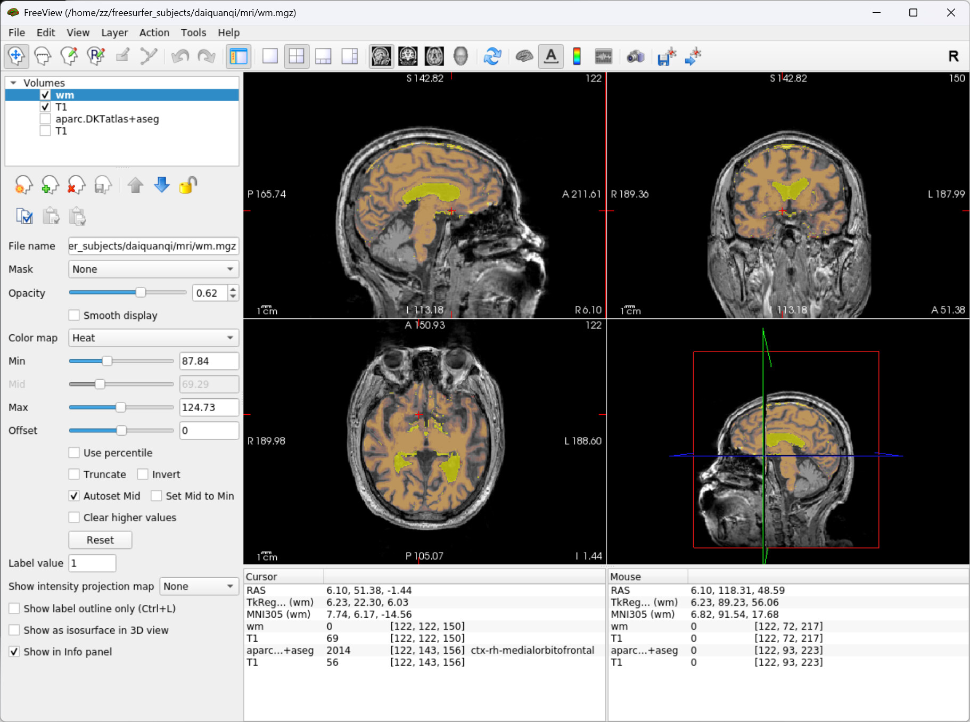Viewport: 970px width, 722px height.
Task: Select the Navigate tool in the toolbar
Action: 16,56
